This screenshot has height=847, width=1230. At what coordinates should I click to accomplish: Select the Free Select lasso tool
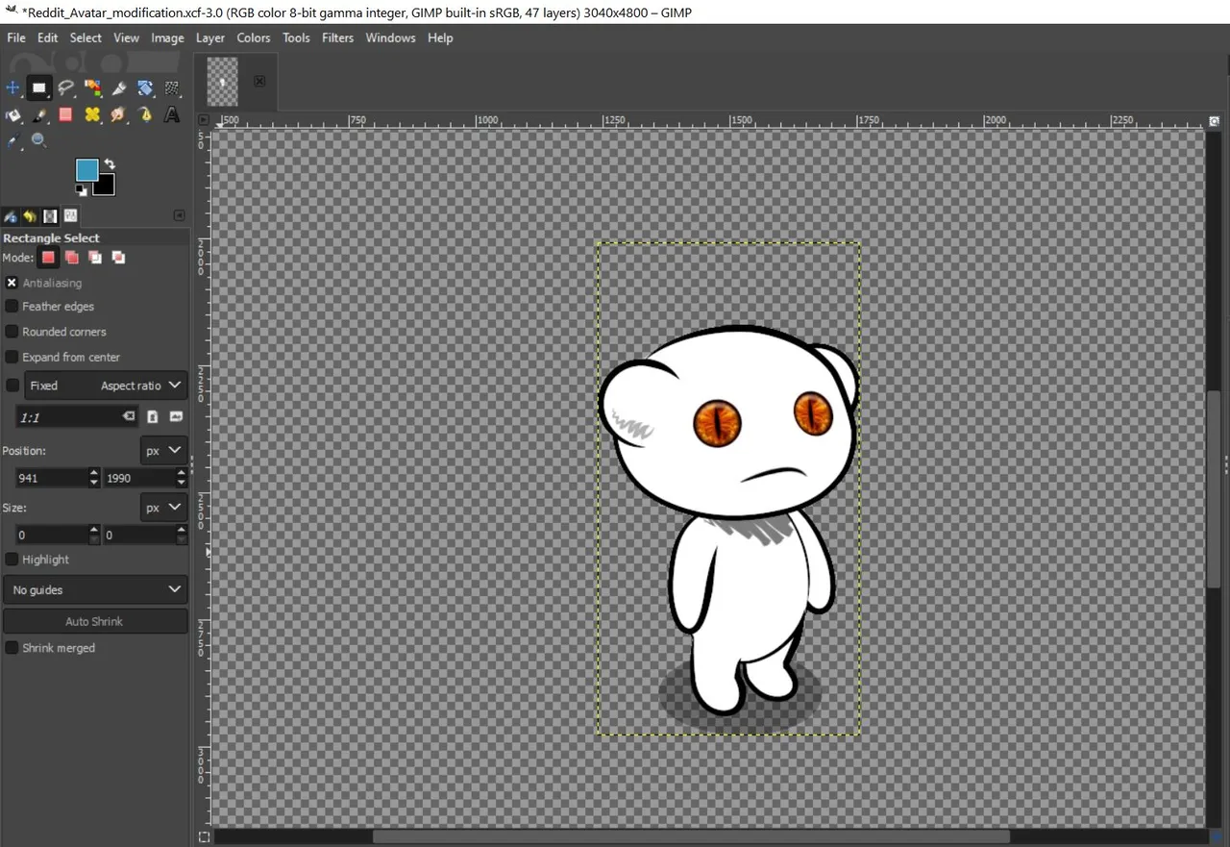pyautogui.click(x=65, y=88)
